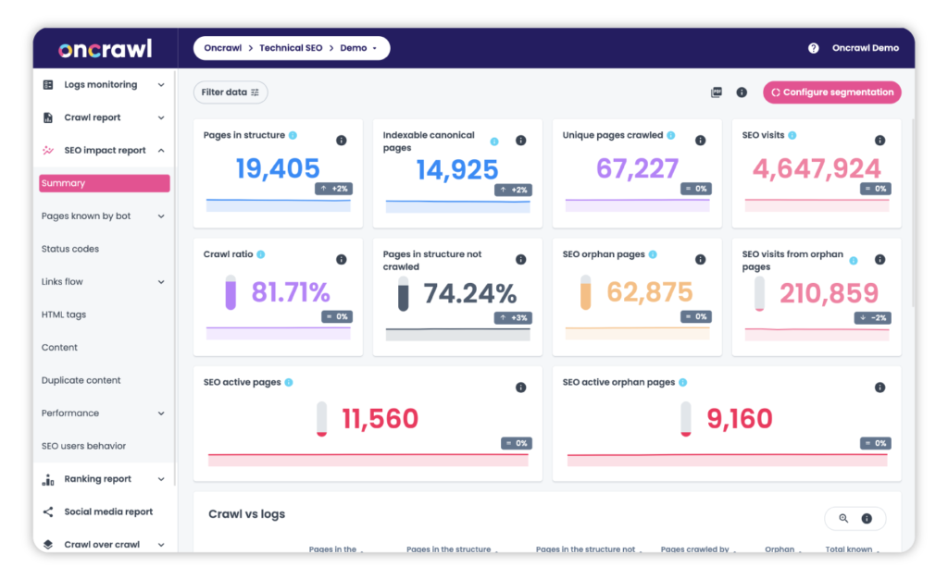
Task: Open the Ranking report chart icon
Action: tap(48, 478)
